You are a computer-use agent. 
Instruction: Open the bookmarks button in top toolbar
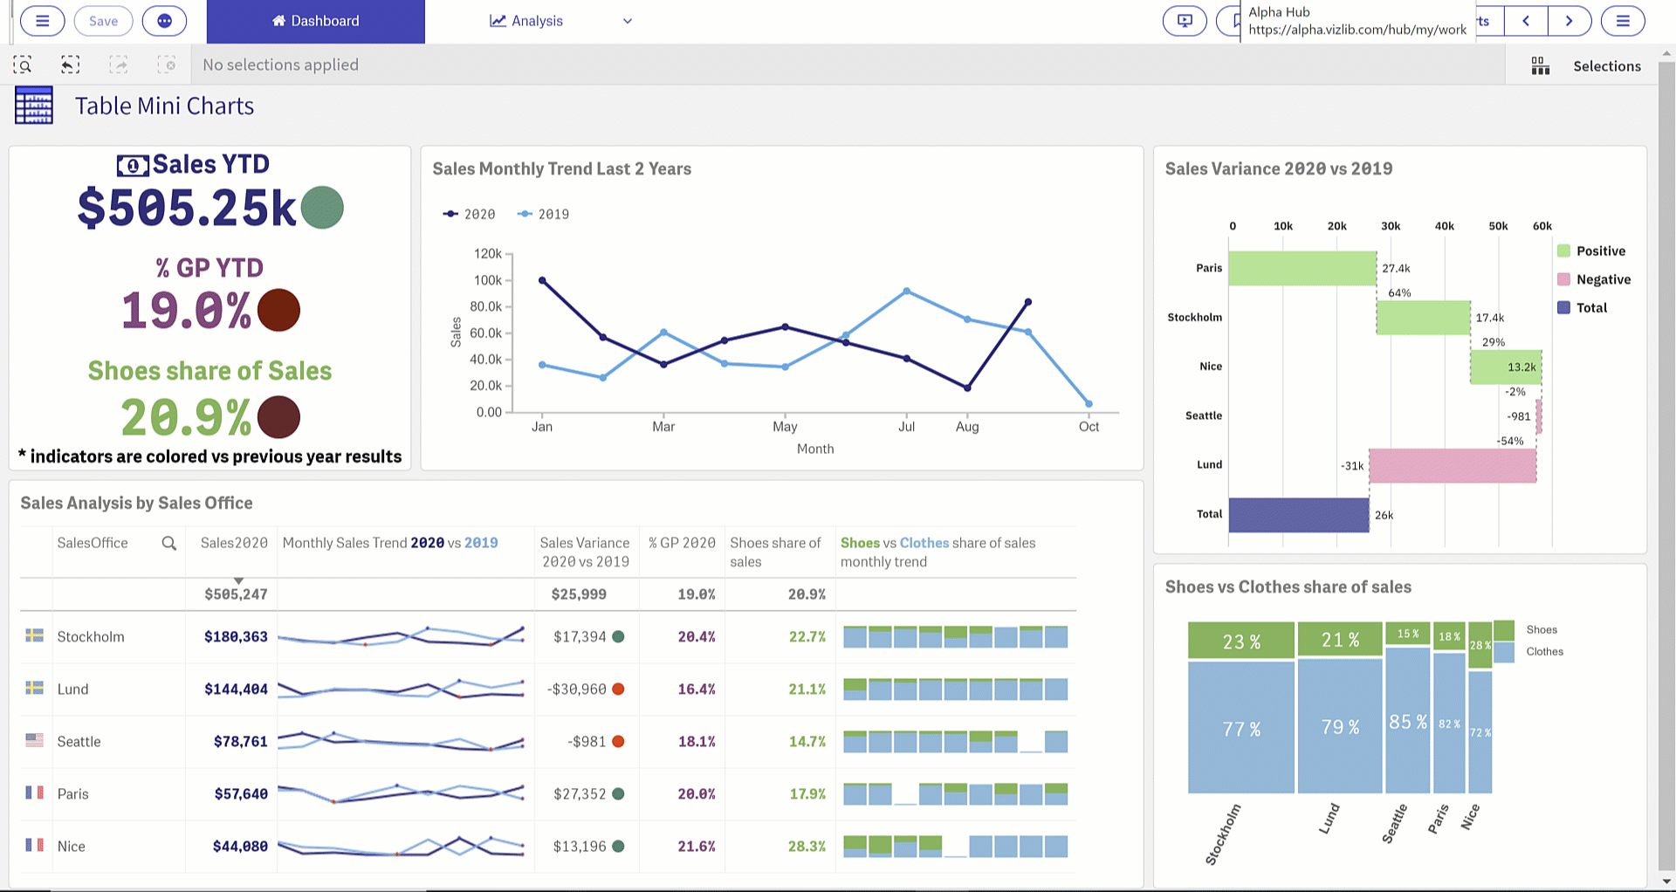click(x=1229, y=21)
